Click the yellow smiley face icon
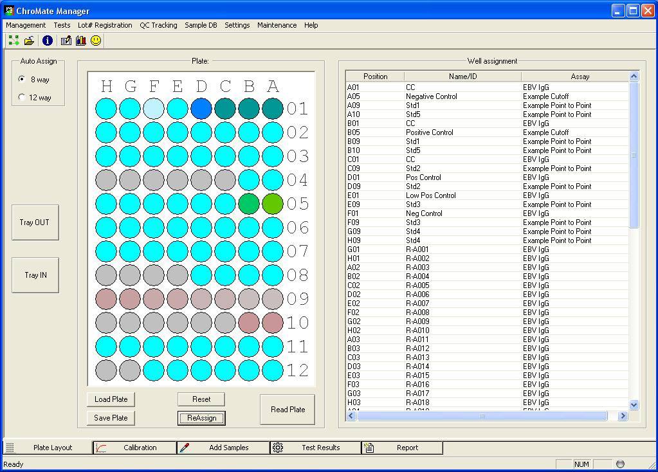Viewport: 658px width, 472px height. (96, 41)
